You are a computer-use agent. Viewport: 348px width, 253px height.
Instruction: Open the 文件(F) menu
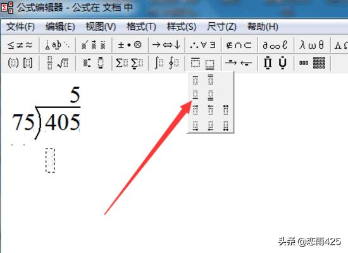(x=20, y=27)
